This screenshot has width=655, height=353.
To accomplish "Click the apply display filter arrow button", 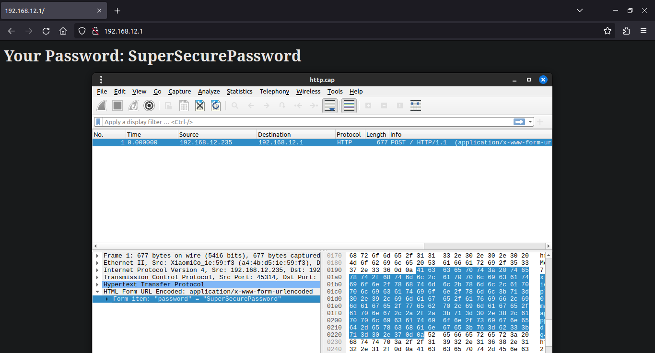I will tap(519, 122).
